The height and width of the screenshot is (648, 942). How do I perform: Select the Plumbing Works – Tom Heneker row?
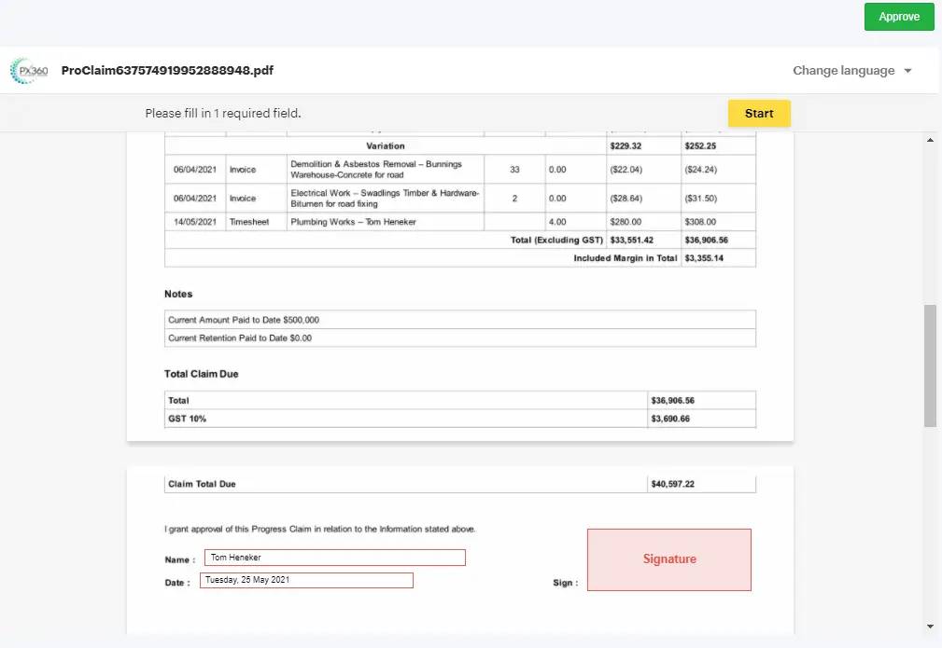pos(352,222)
